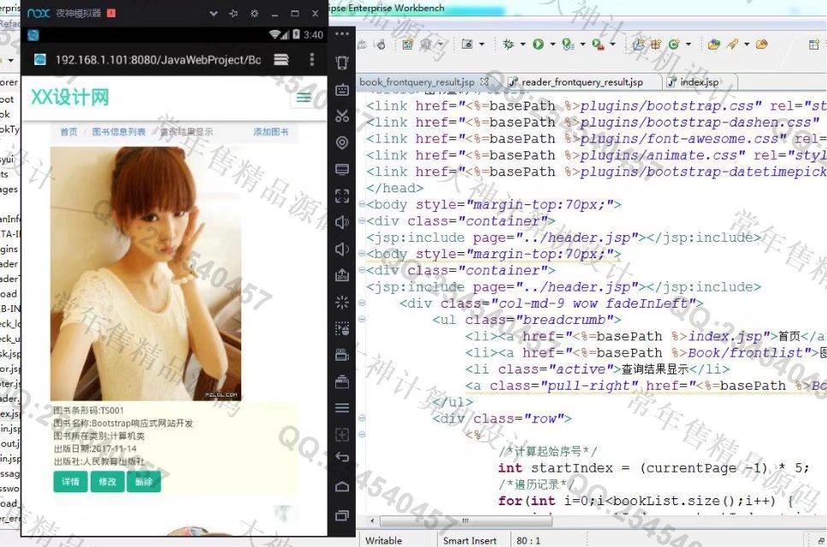Click the three-line menu icon in Nox sidebar

(x=342, y=408)
